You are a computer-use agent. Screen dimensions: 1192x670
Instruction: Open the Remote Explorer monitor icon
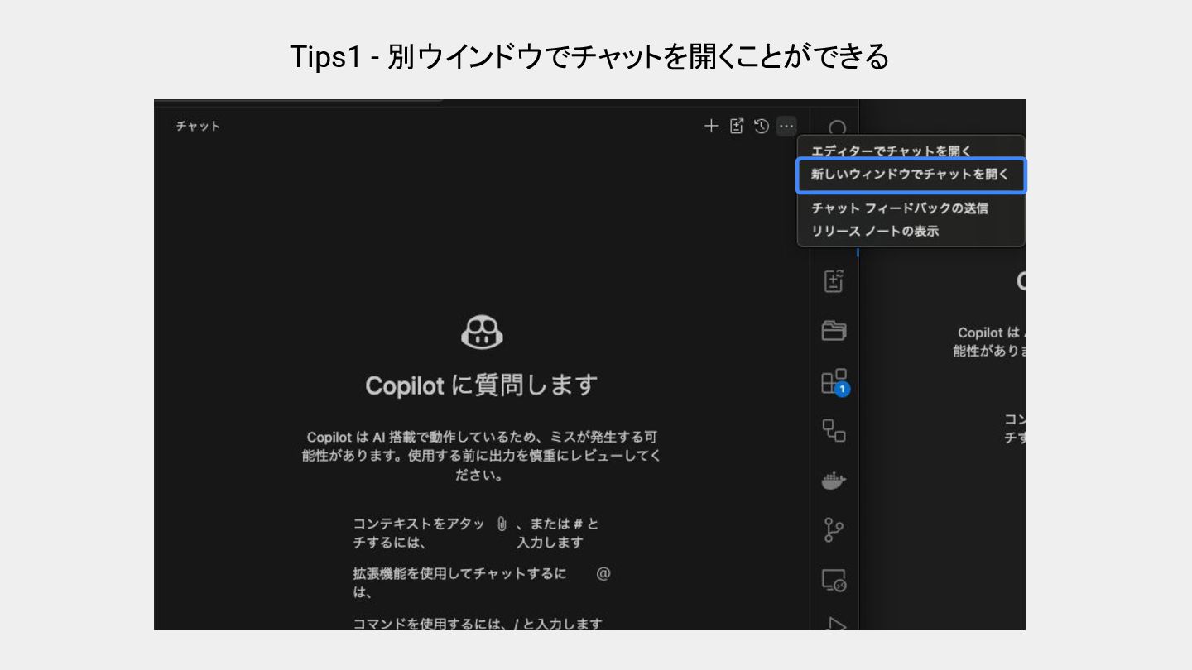(834, 581)
